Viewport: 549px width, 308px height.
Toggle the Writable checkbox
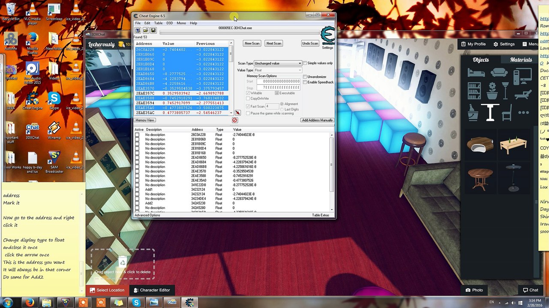pyautogui.click(x=248, y=93)
